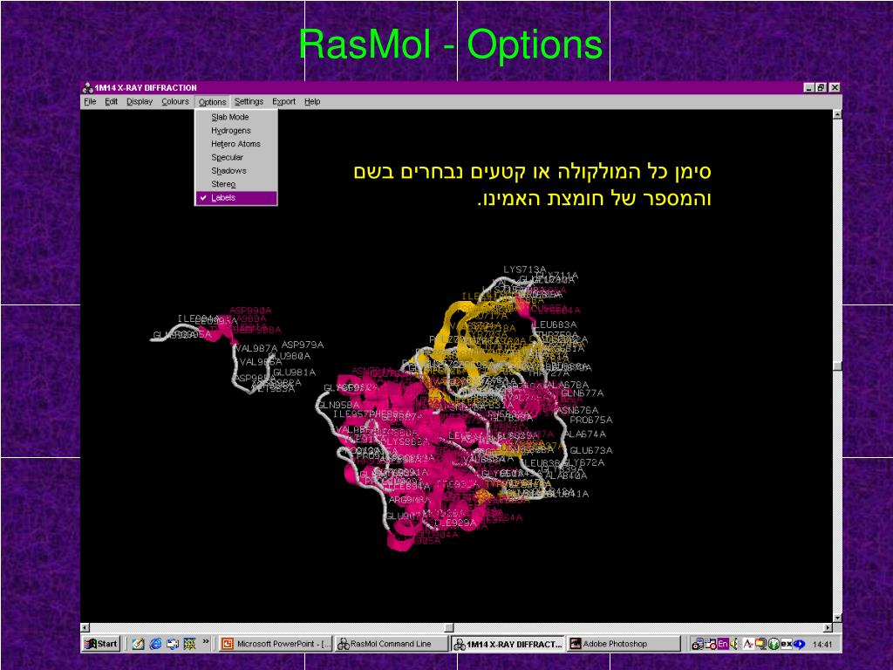
Task: Click the vertical scrollbar down arrow
Action: [x=837, y=618]
